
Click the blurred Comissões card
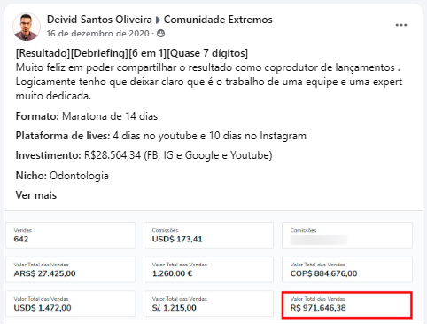click(347, 235)
